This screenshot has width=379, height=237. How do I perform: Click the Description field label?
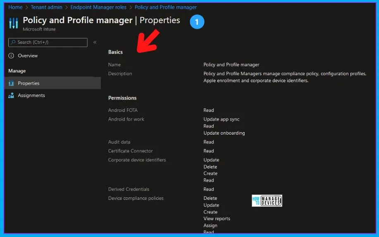(120, 73)
